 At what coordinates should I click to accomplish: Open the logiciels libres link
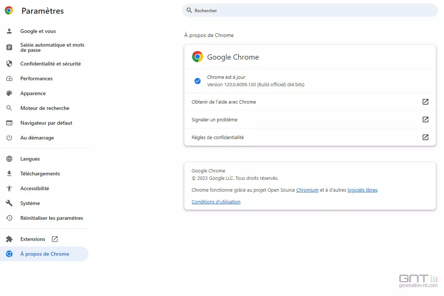coord(362,190)
